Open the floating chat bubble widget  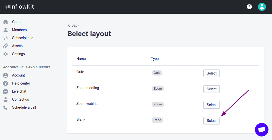(x=262, y=130)
